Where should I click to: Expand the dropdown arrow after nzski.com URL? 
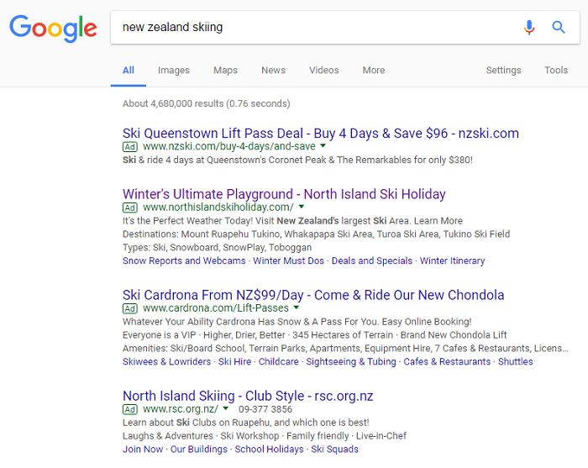click(x=323, y=145)
